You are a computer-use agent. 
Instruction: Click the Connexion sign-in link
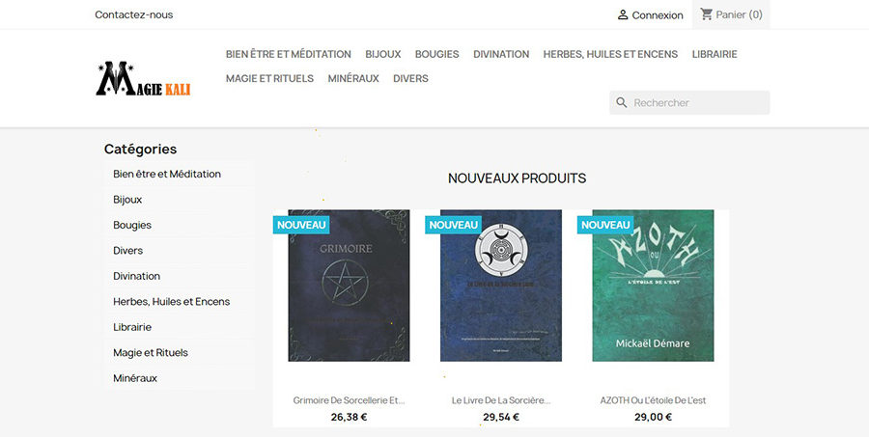click(x=658, y=15)
